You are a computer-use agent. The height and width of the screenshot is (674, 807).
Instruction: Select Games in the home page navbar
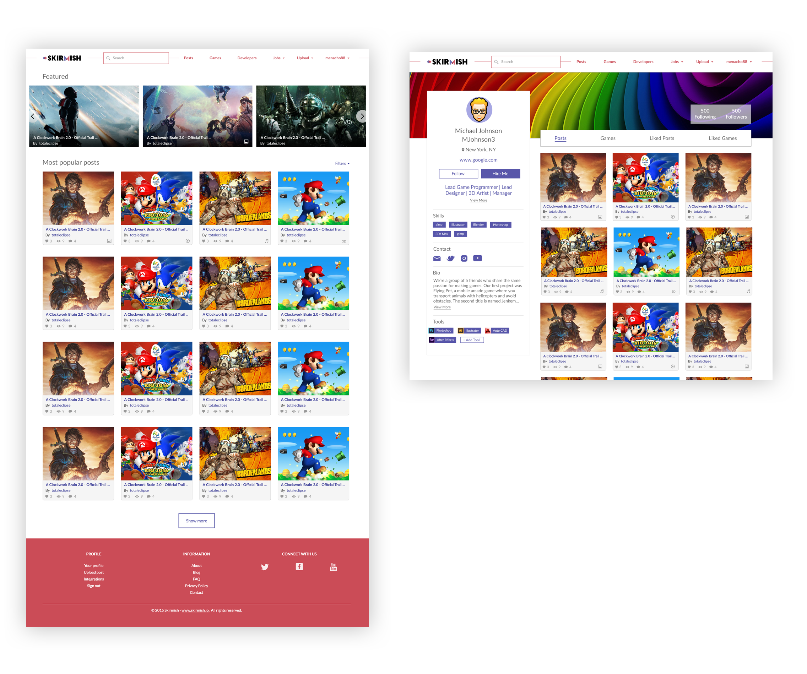coord(215,58)
